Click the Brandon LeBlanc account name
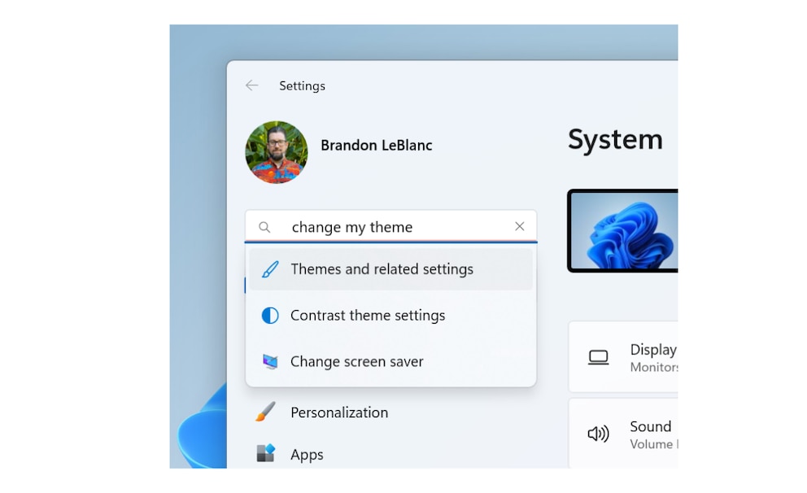 coord(376,146)
